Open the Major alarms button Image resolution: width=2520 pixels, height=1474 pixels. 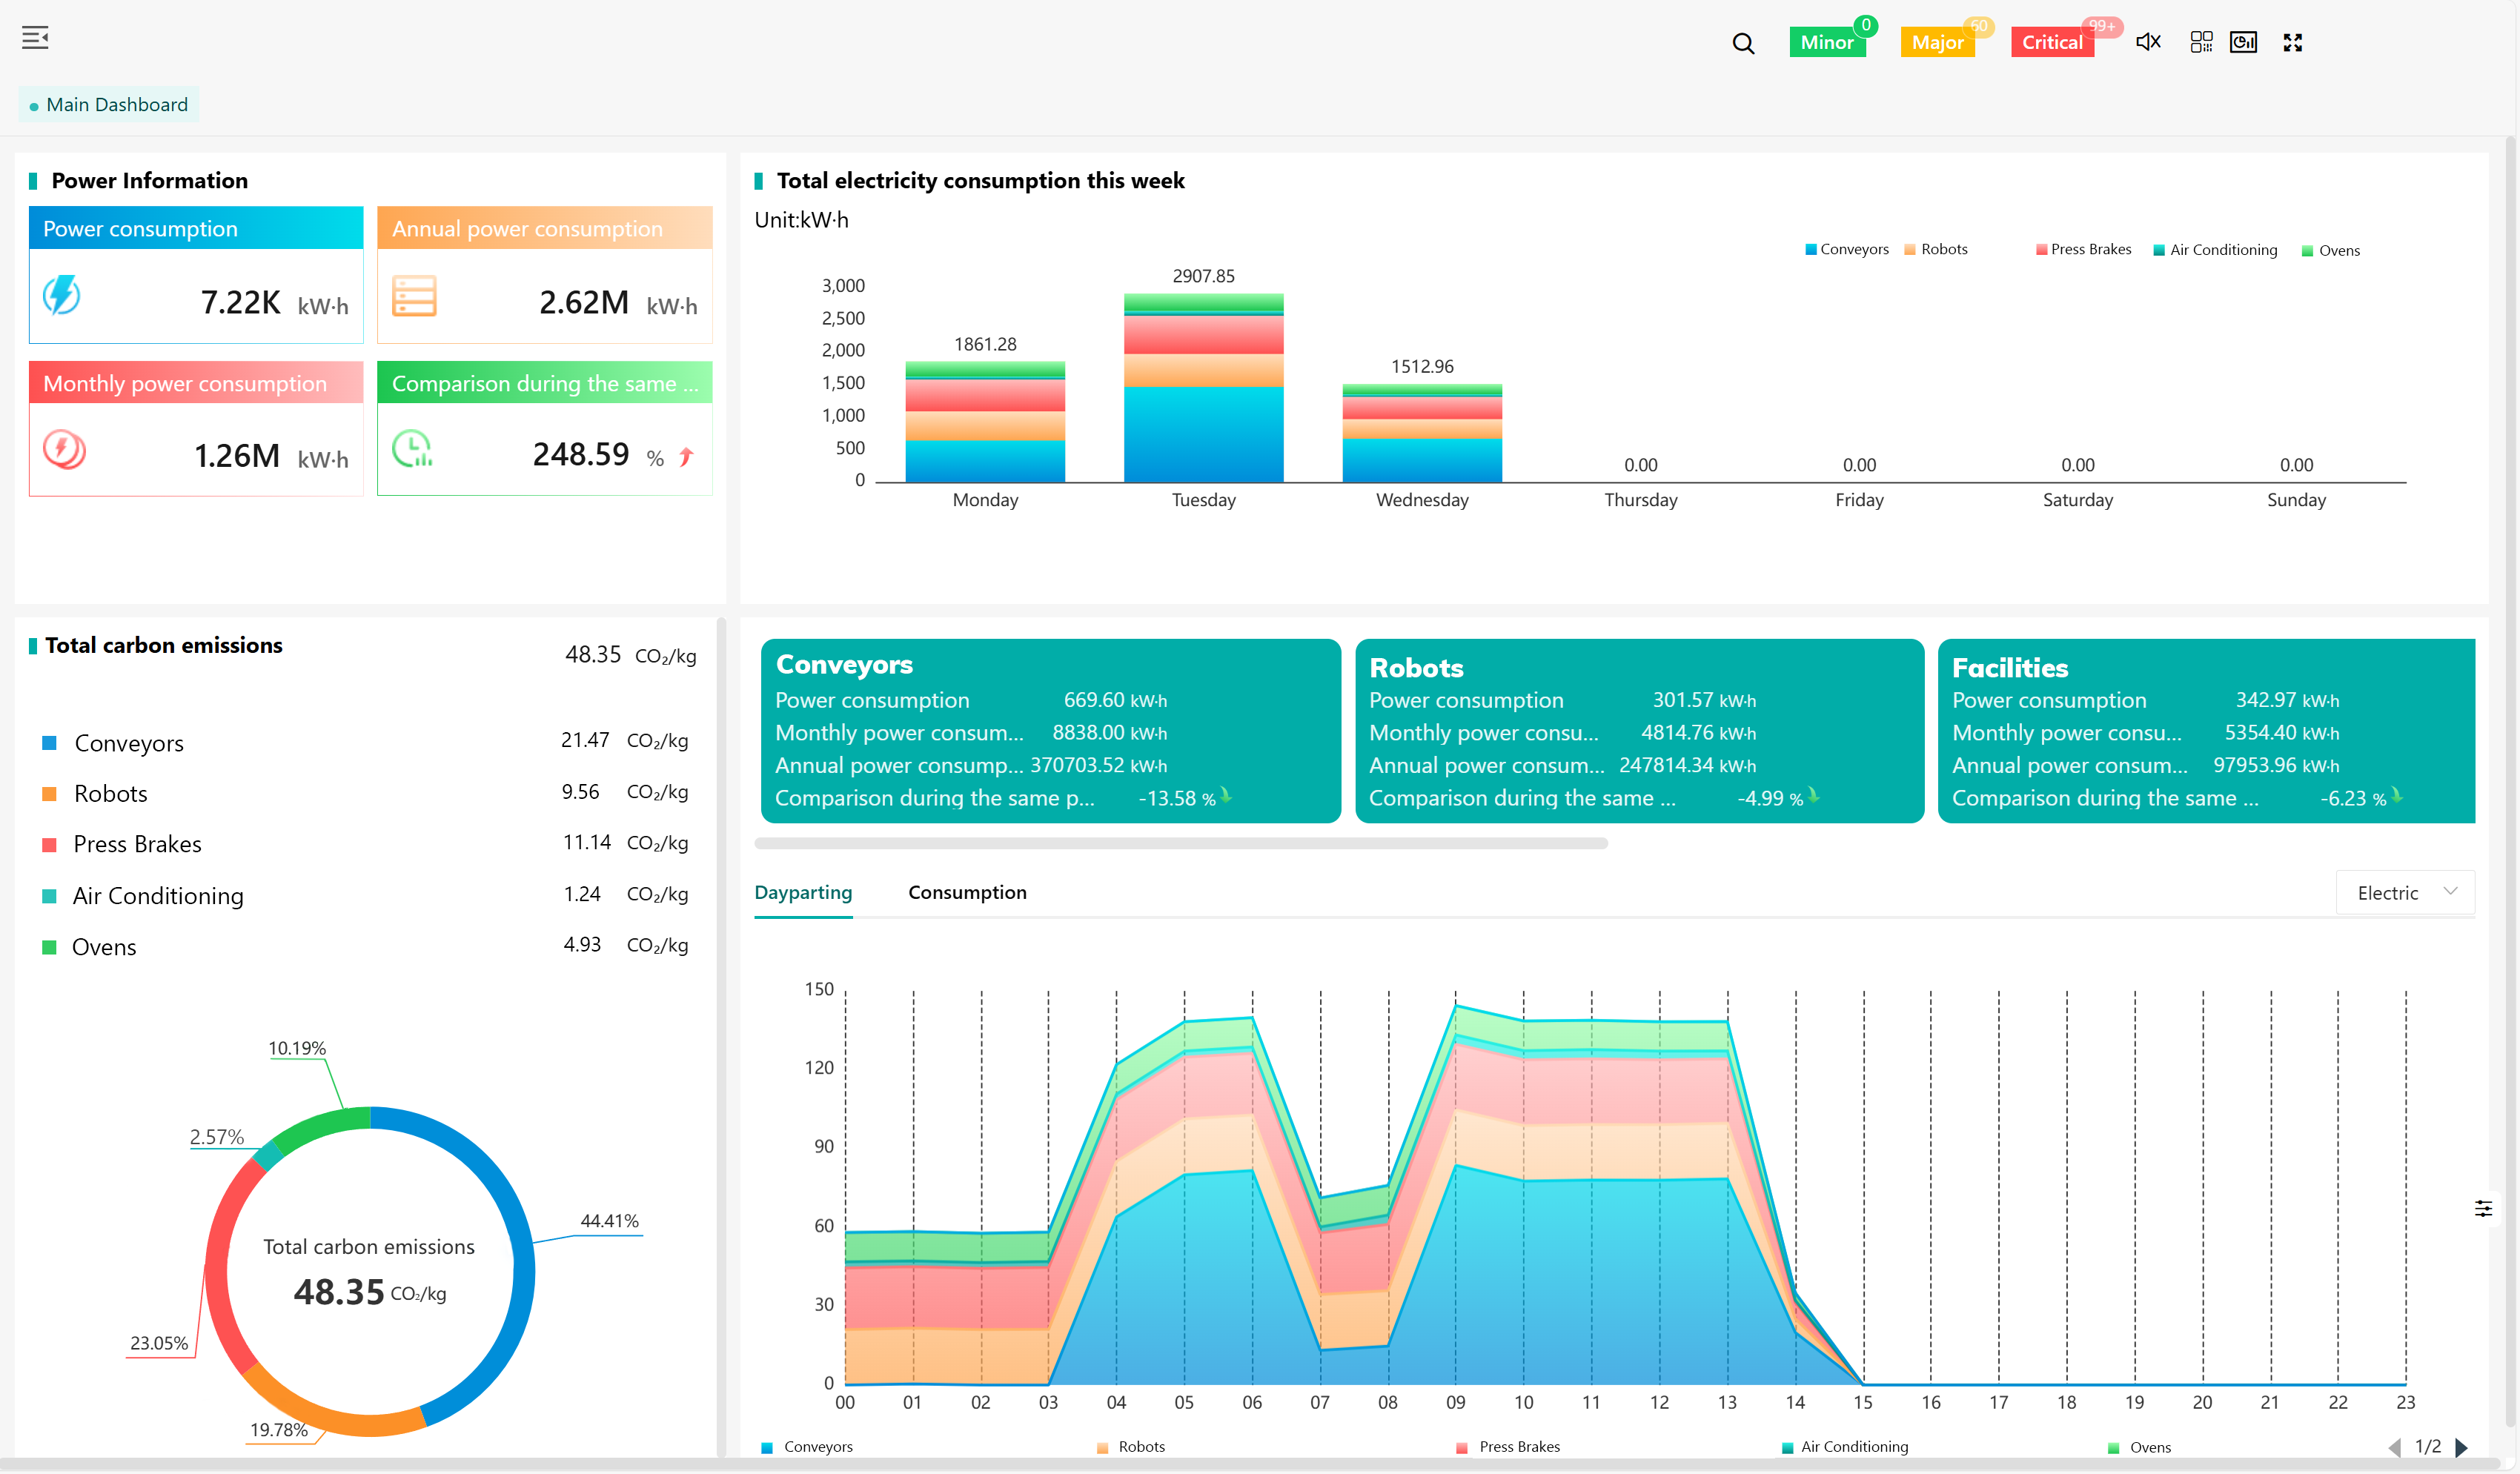pyautogui.click(x=1937, y=42)
